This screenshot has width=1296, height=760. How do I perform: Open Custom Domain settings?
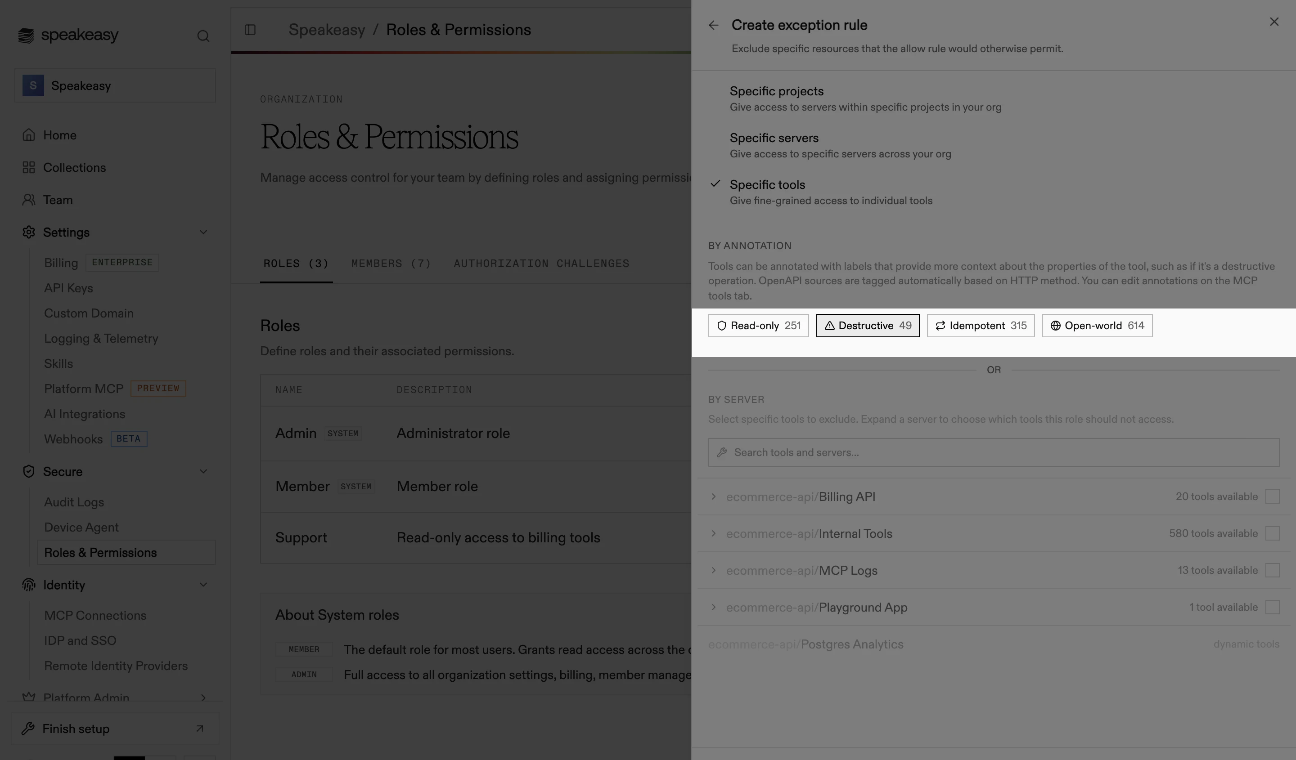(89, 313)
